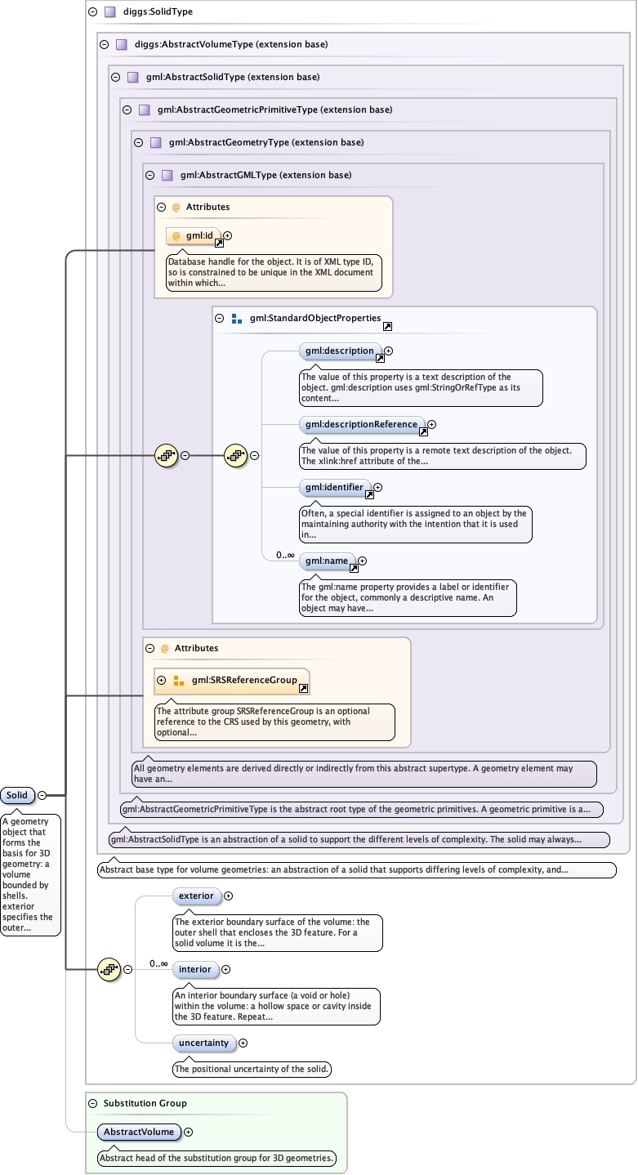This screenshot has height=1175, width=638.
Task: Select the interior element node
Action: pyautogui.click(x=195, y=969)
